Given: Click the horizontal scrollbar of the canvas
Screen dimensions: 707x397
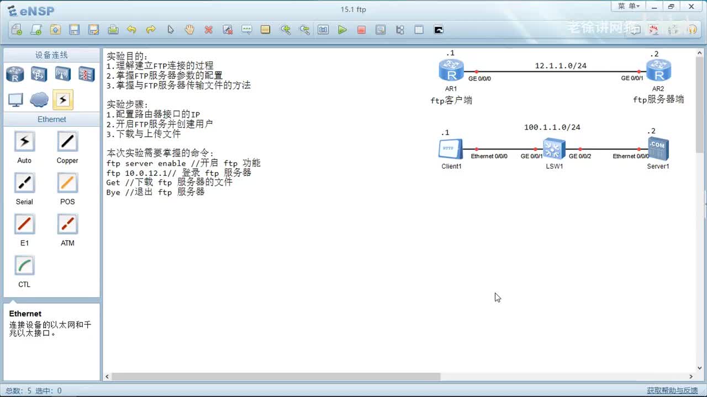Looking at the screenshot, I should 276,377.
